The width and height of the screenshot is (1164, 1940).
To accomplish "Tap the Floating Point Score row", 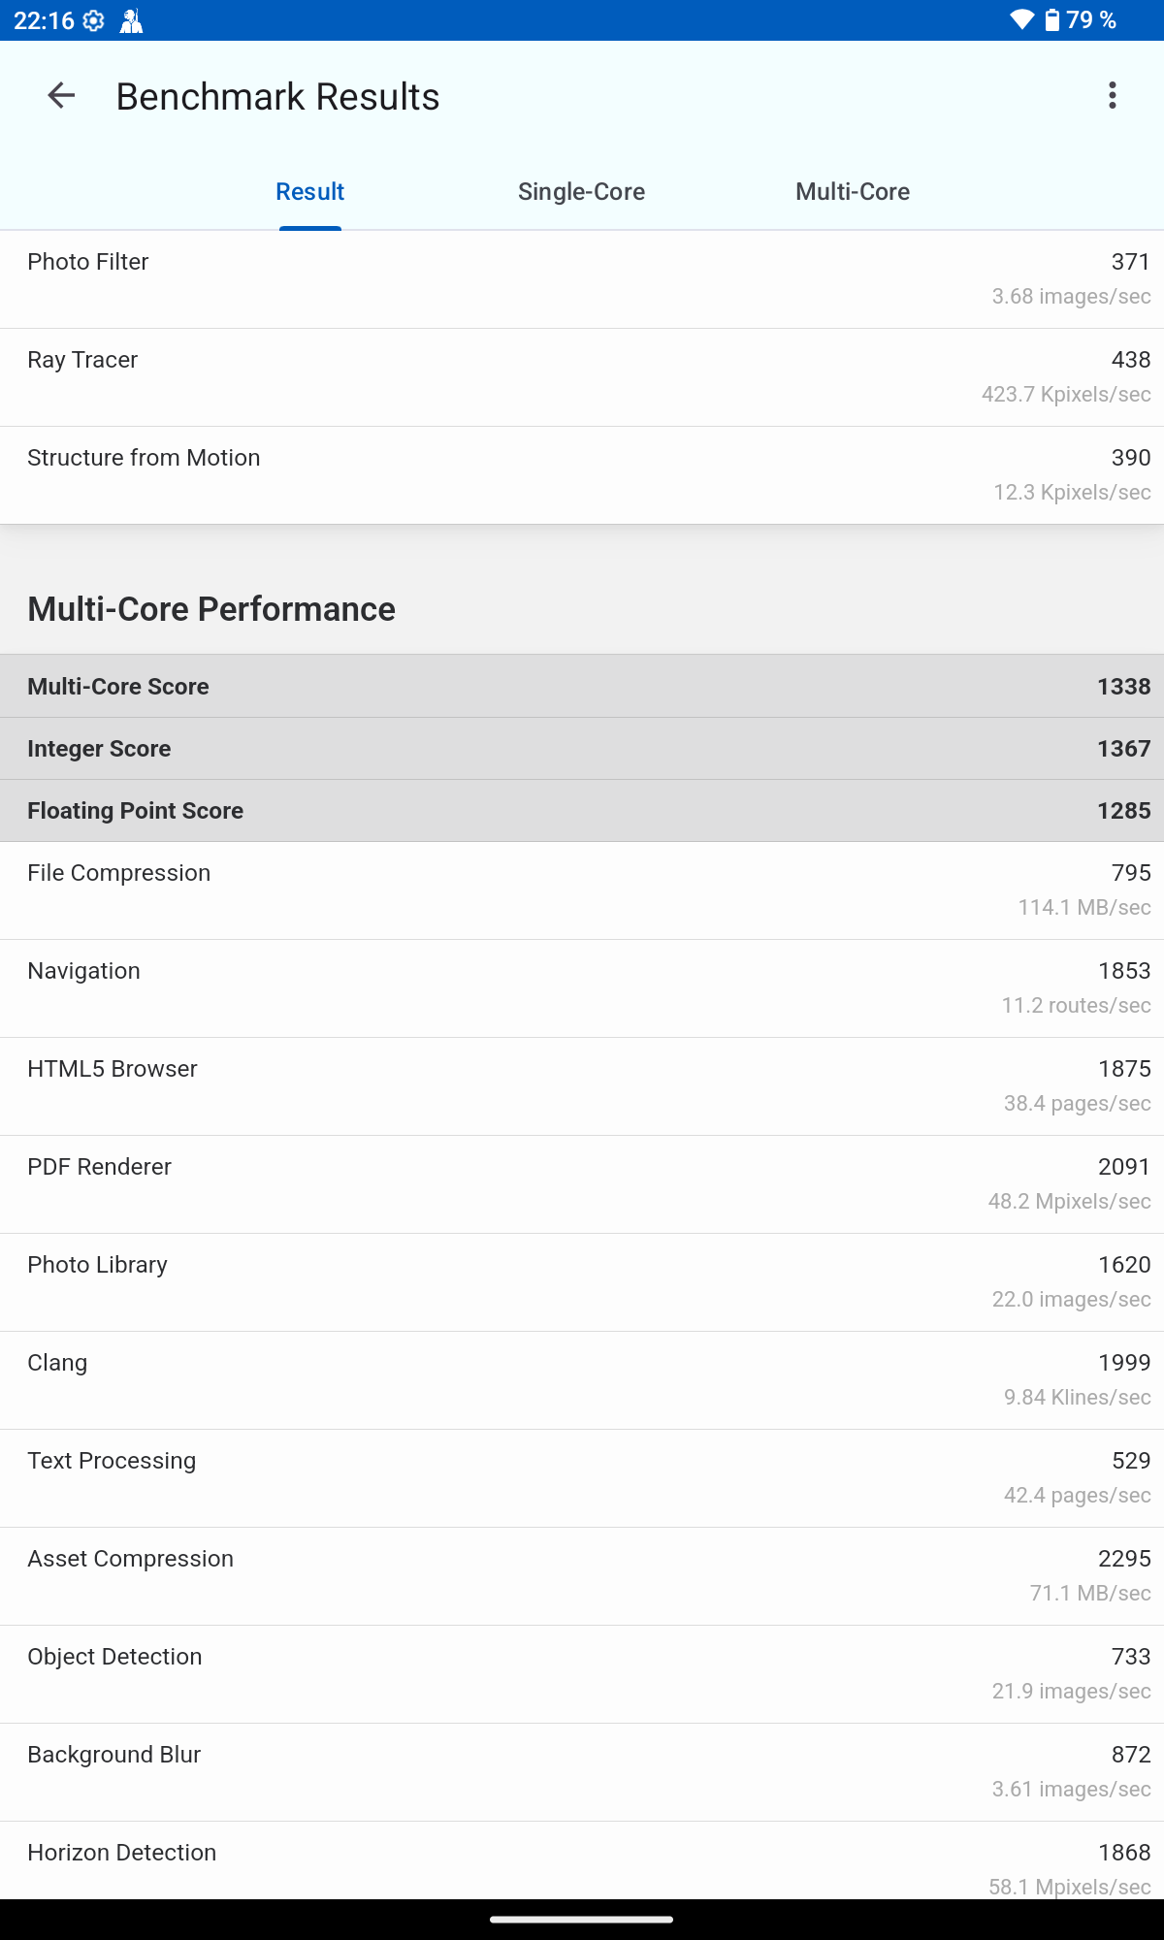I will click(582, 811).
